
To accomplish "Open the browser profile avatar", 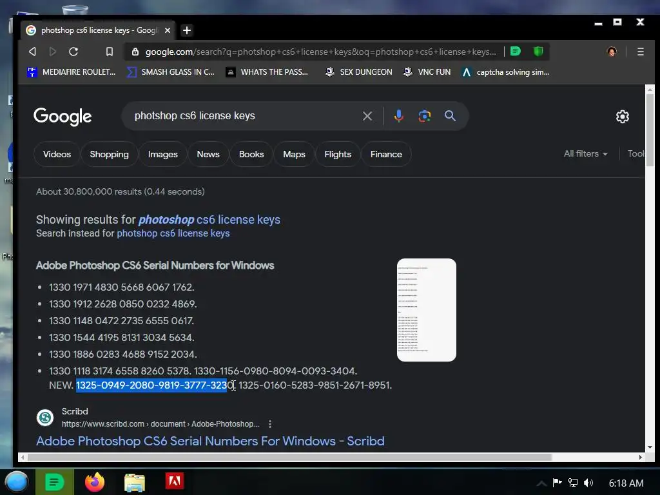I will [612, 52].
